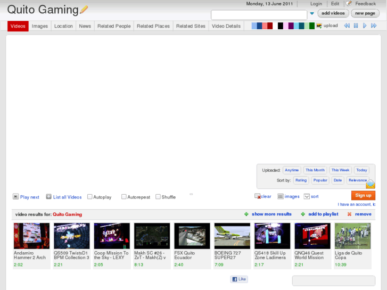Click the List all Videos icon
Image resolution: width=387 pixels, height=290 pixels.
(x=48, y=196)
